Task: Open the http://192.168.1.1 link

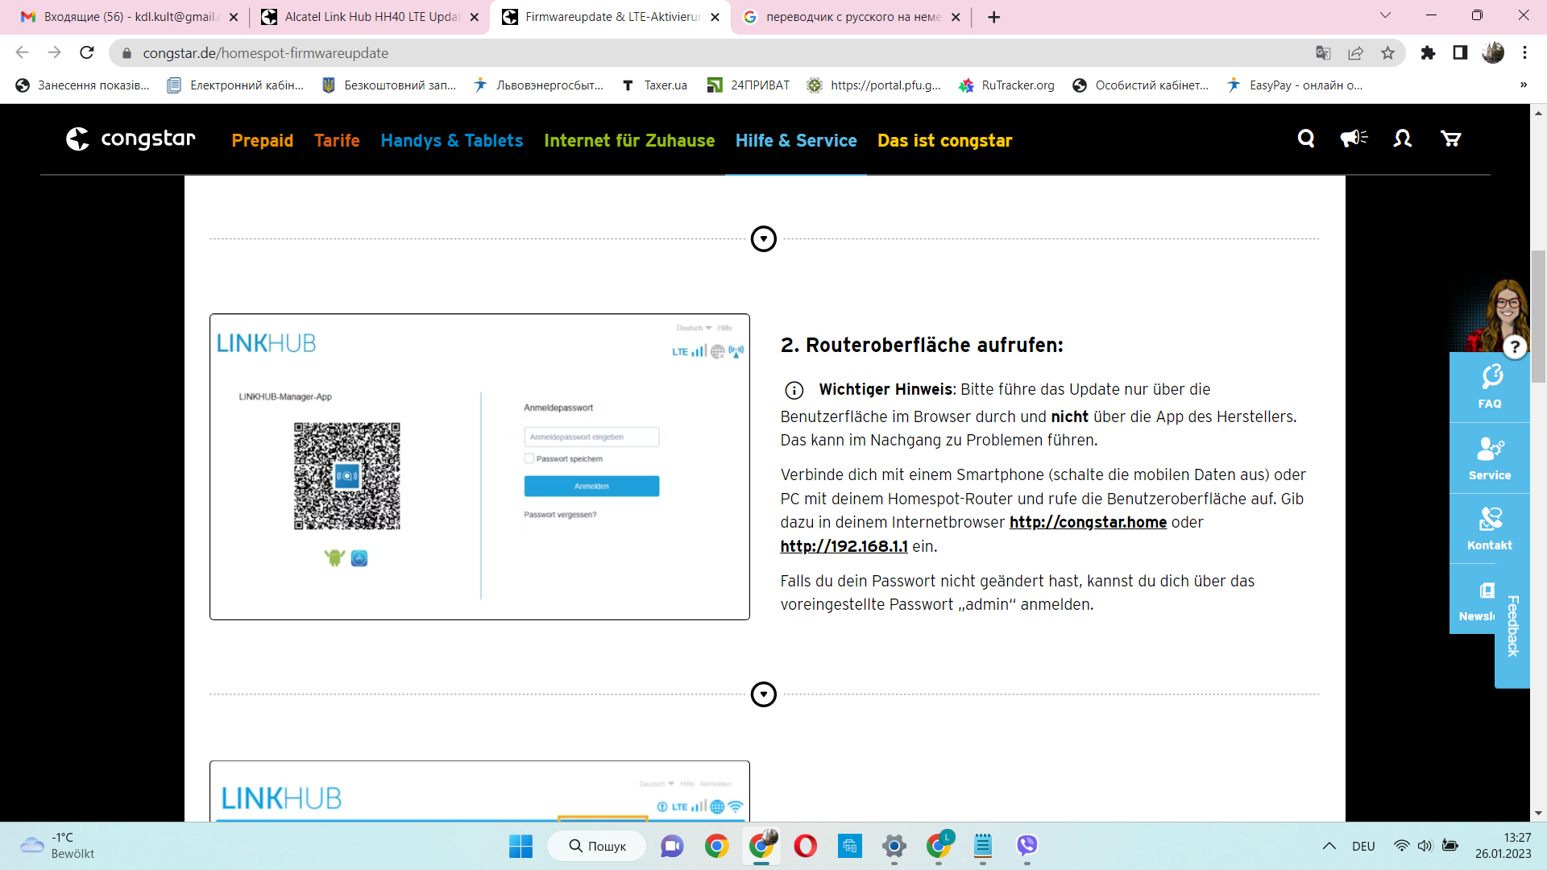Action: click(x=844, y=547)
